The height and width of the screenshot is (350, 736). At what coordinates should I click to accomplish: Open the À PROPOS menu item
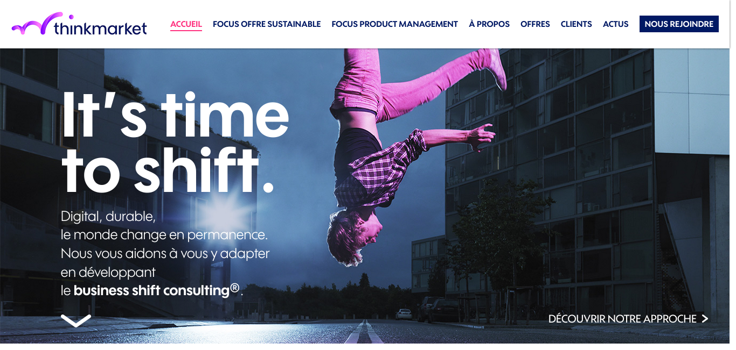pos(489,24)
